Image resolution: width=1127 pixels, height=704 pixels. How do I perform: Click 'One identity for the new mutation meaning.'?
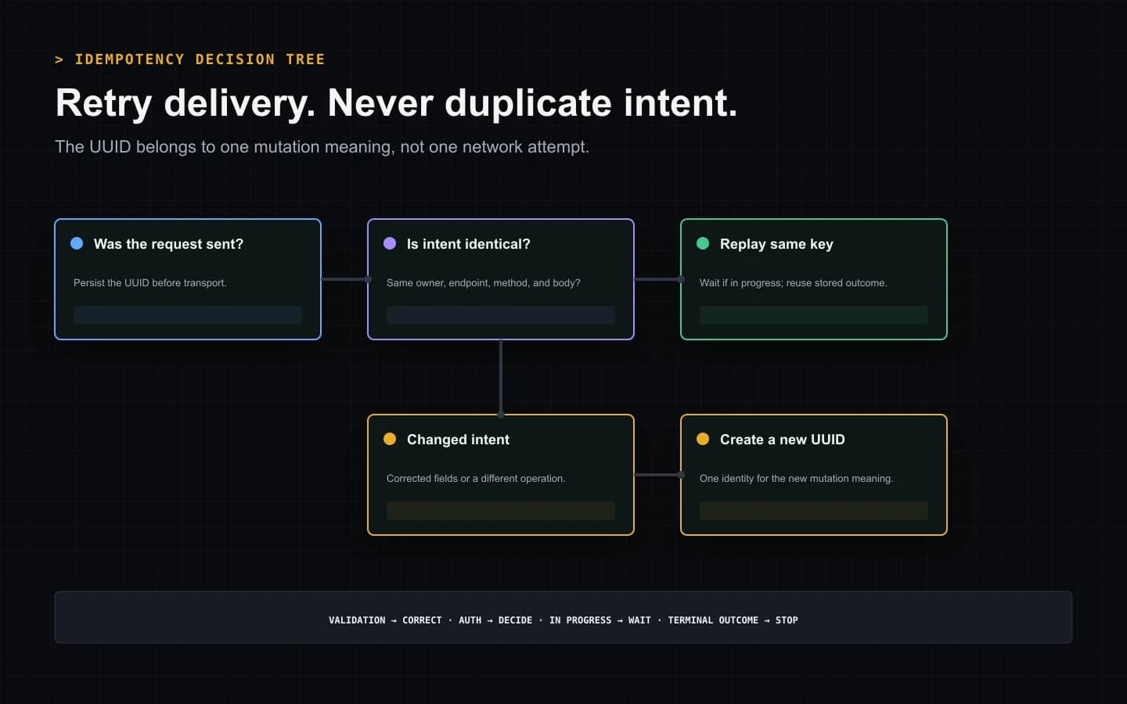click(x=797, y=478)
